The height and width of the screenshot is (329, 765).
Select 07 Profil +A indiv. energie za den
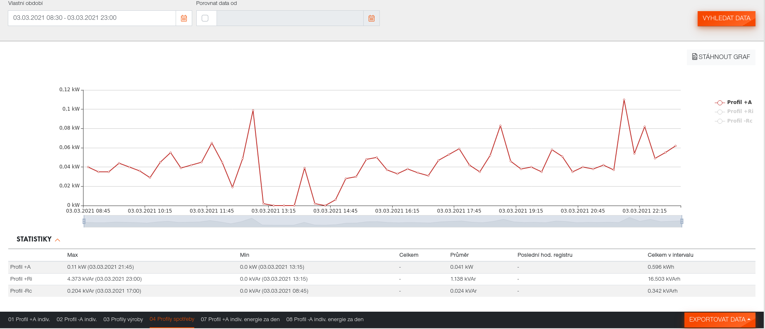[x=240, y=320]
